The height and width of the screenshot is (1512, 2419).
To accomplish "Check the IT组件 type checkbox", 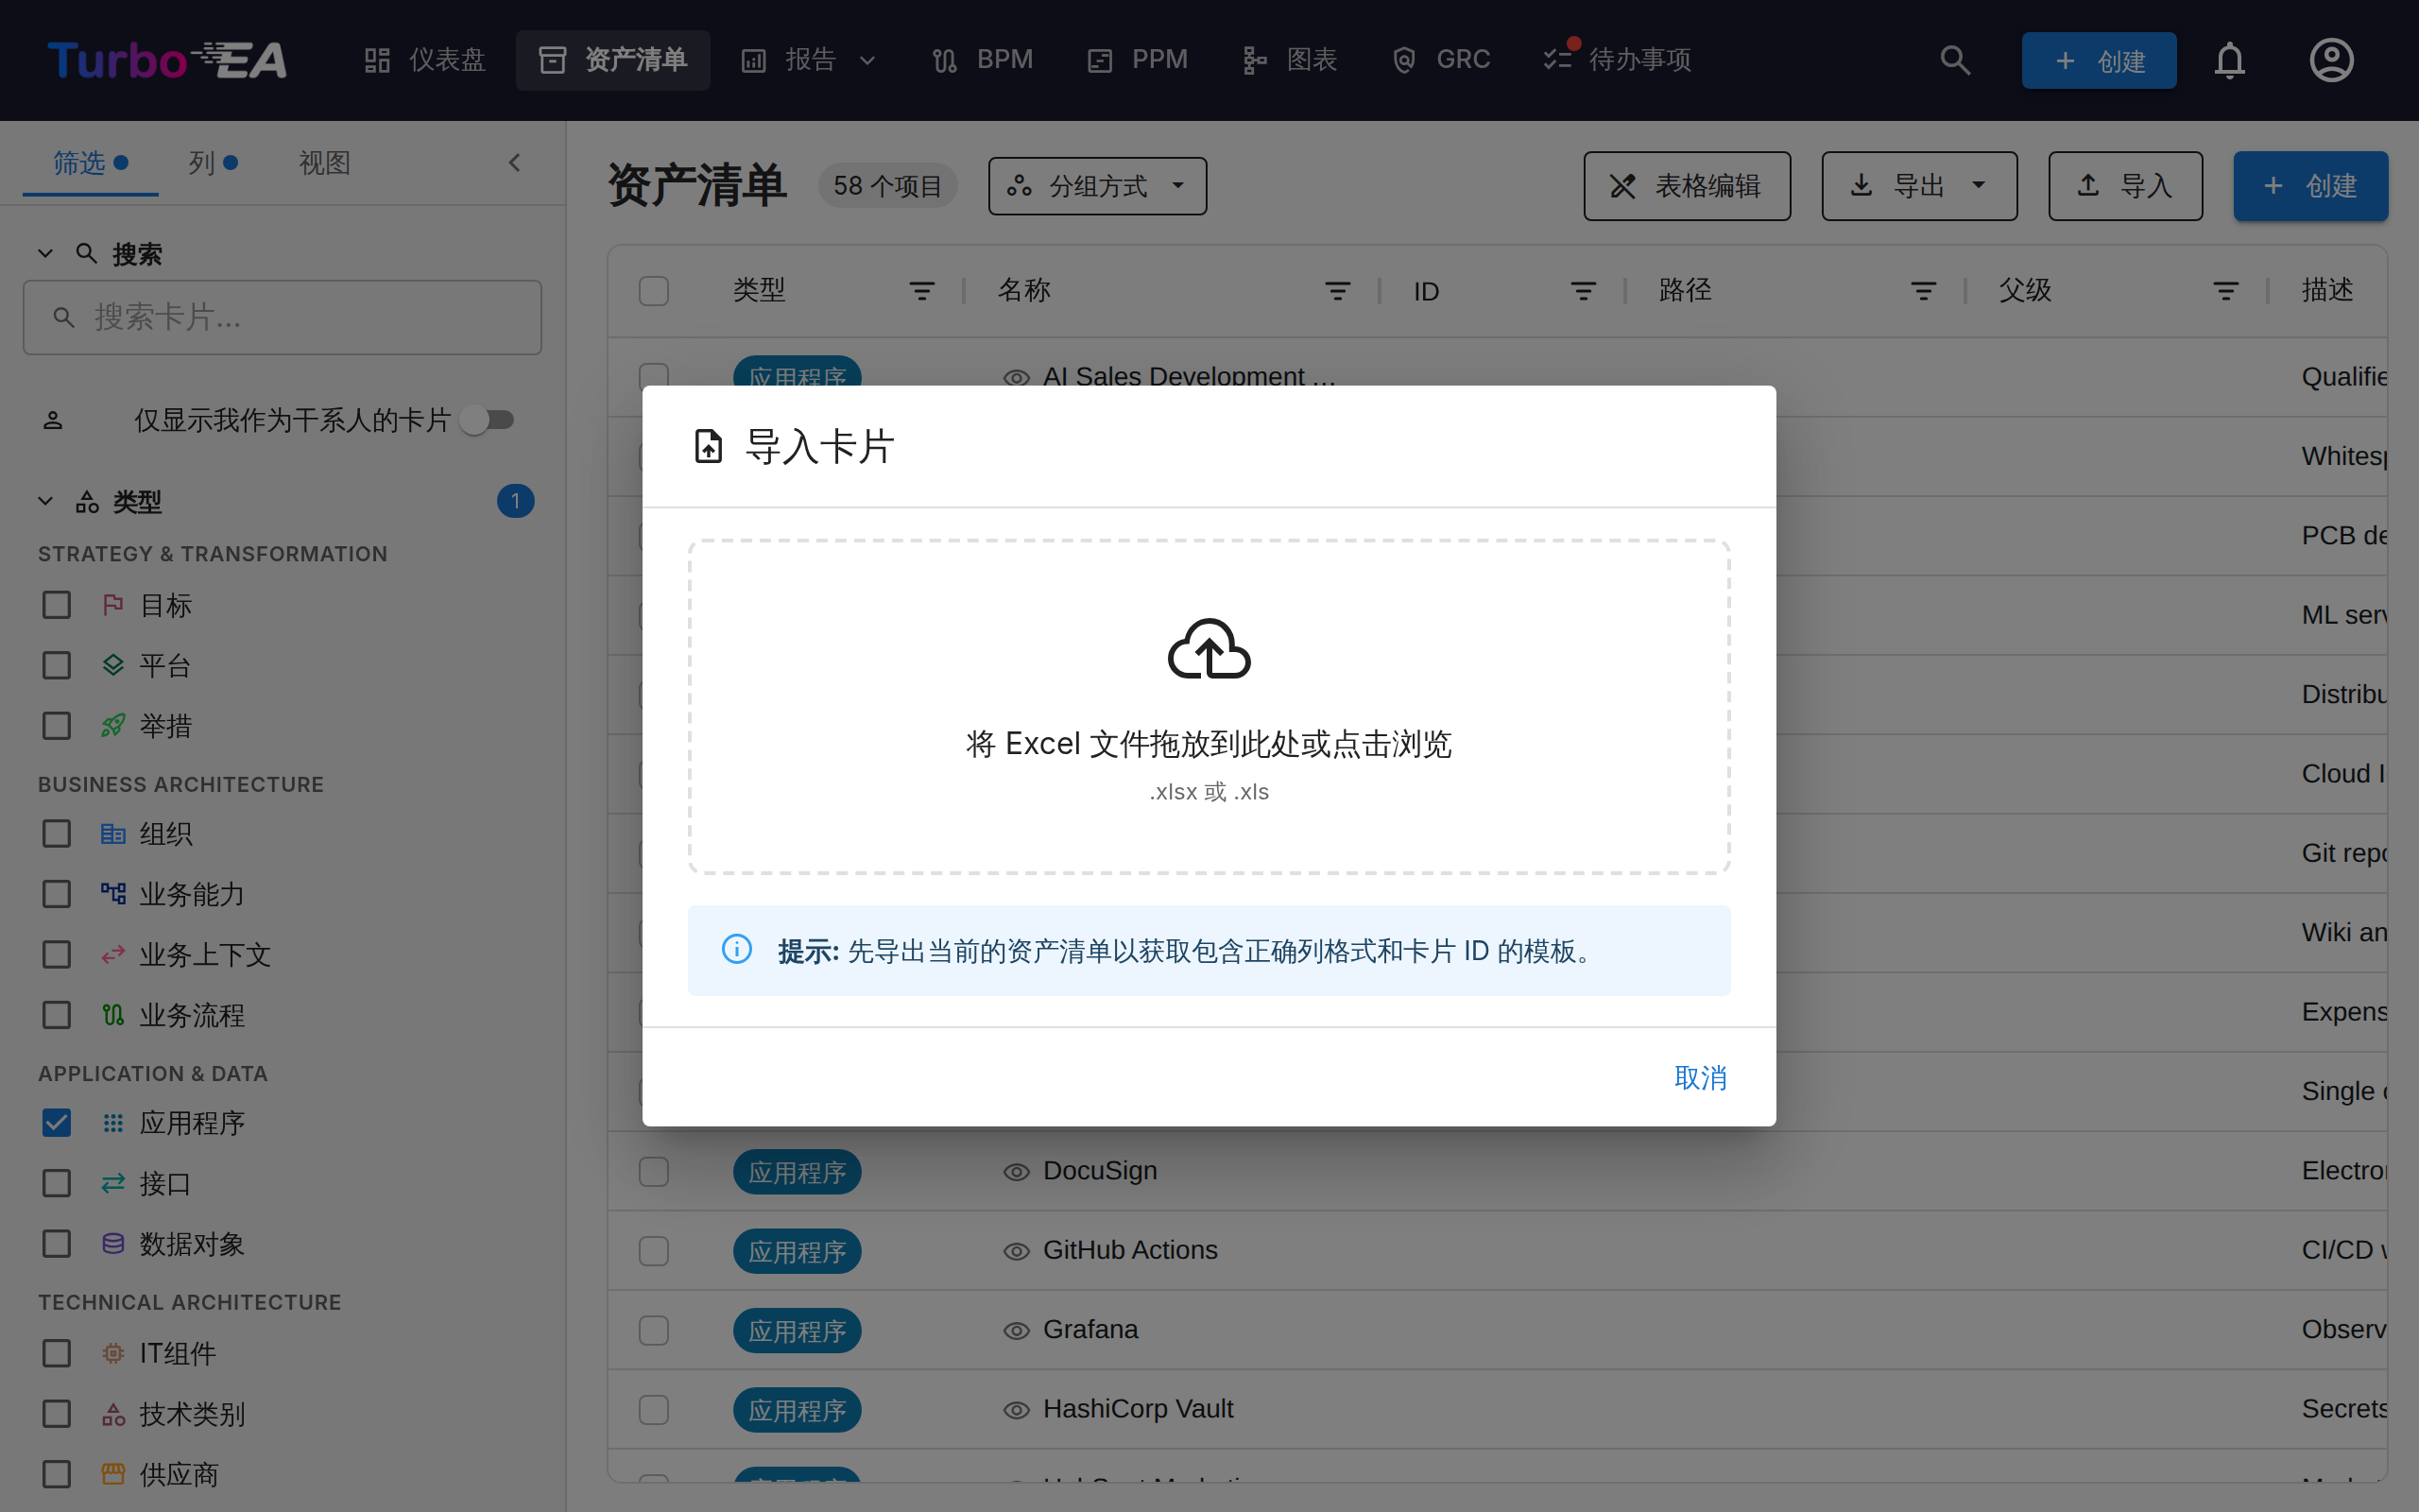I will point(57,1353).
